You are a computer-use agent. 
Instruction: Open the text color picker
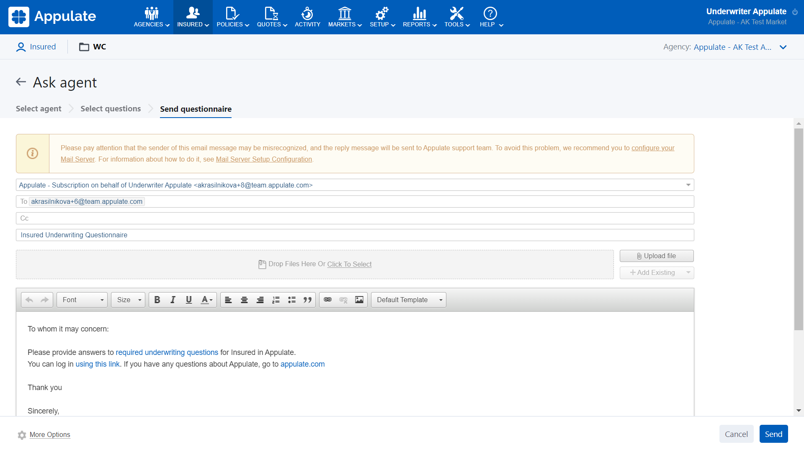pyautogui.click(x=207, y=300)
